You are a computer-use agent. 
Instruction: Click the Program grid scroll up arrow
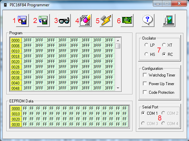[x=118, y=41]
